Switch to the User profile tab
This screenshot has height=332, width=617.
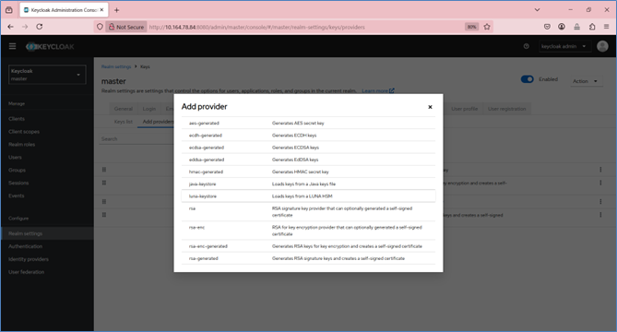pos(464,109)
